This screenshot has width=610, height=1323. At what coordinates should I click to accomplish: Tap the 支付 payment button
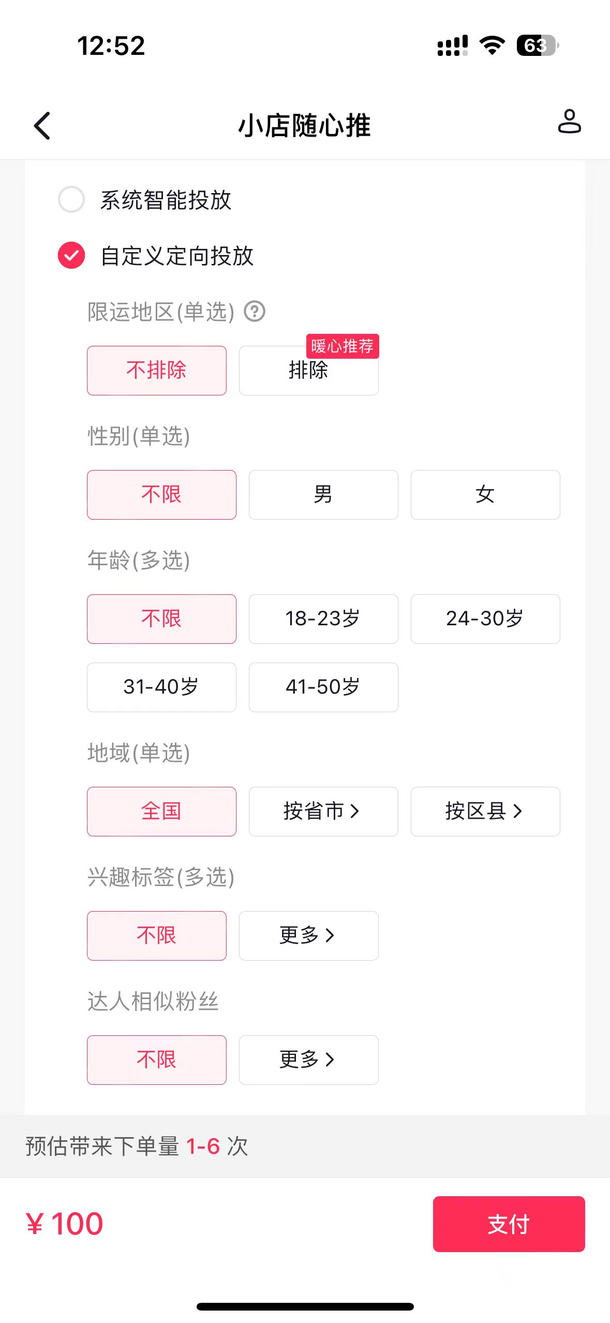(509, 1224)
